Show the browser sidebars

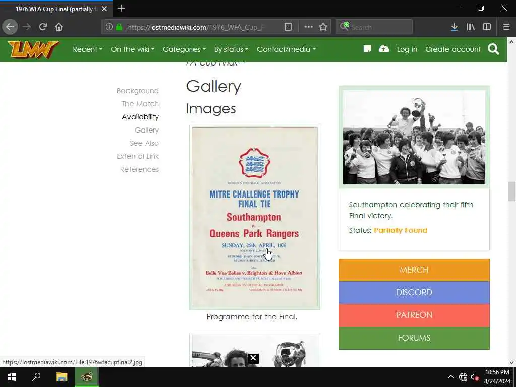pos(487,27)
